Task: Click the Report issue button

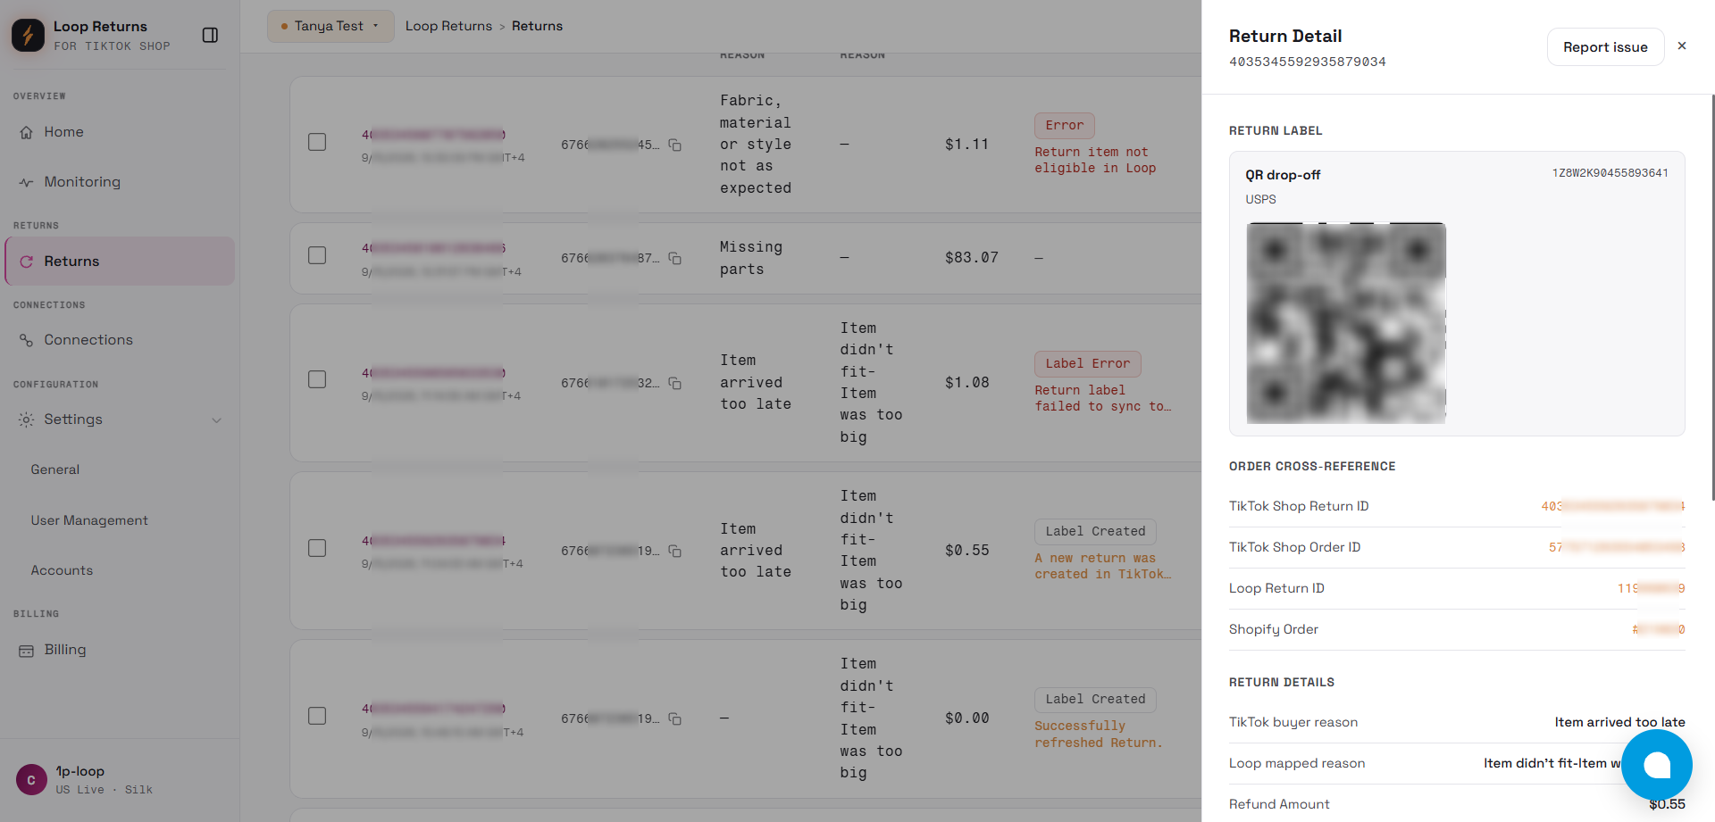Action: [x=1605, y=46]
